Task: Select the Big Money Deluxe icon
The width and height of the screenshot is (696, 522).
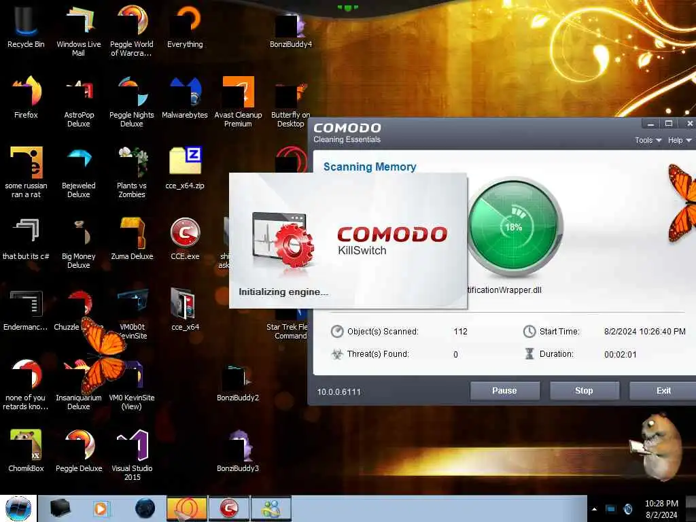Action: coord(79,243)
